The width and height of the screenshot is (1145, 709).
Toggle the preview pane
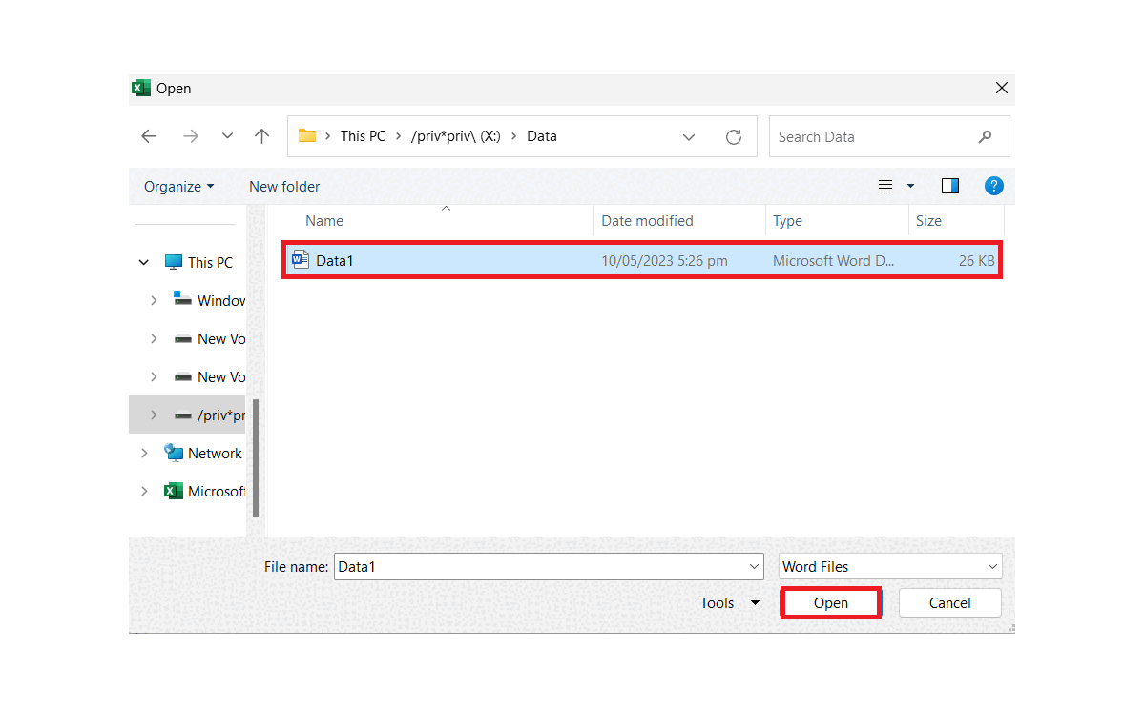tap(949, 186)
